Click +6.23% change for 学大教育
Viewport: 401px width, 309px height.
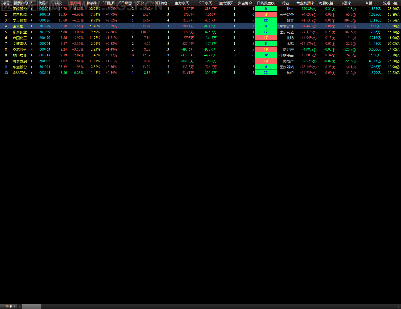78,20
